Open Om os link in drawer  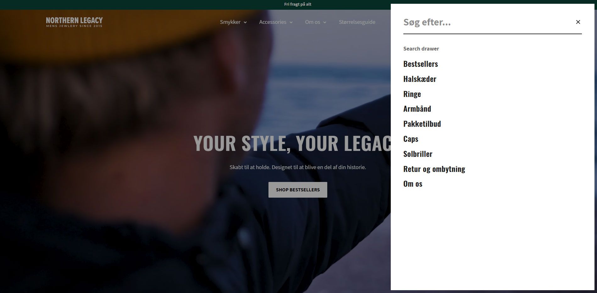[413, 184]
